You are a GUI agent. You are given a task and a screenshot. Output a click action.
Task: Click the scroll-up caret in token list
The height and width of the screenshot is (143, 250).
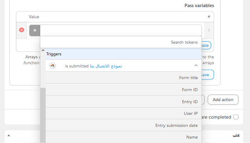pyautogui.click(x=43, y=51)
